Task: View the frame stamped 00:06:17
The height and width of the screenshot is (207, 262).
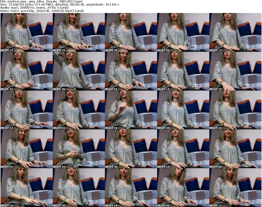Action: point(235,188)
